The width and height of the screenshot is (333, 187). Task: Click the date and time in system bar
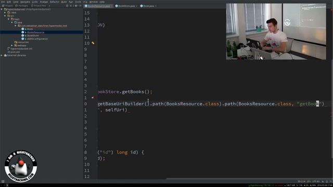[x=324, y=185]
